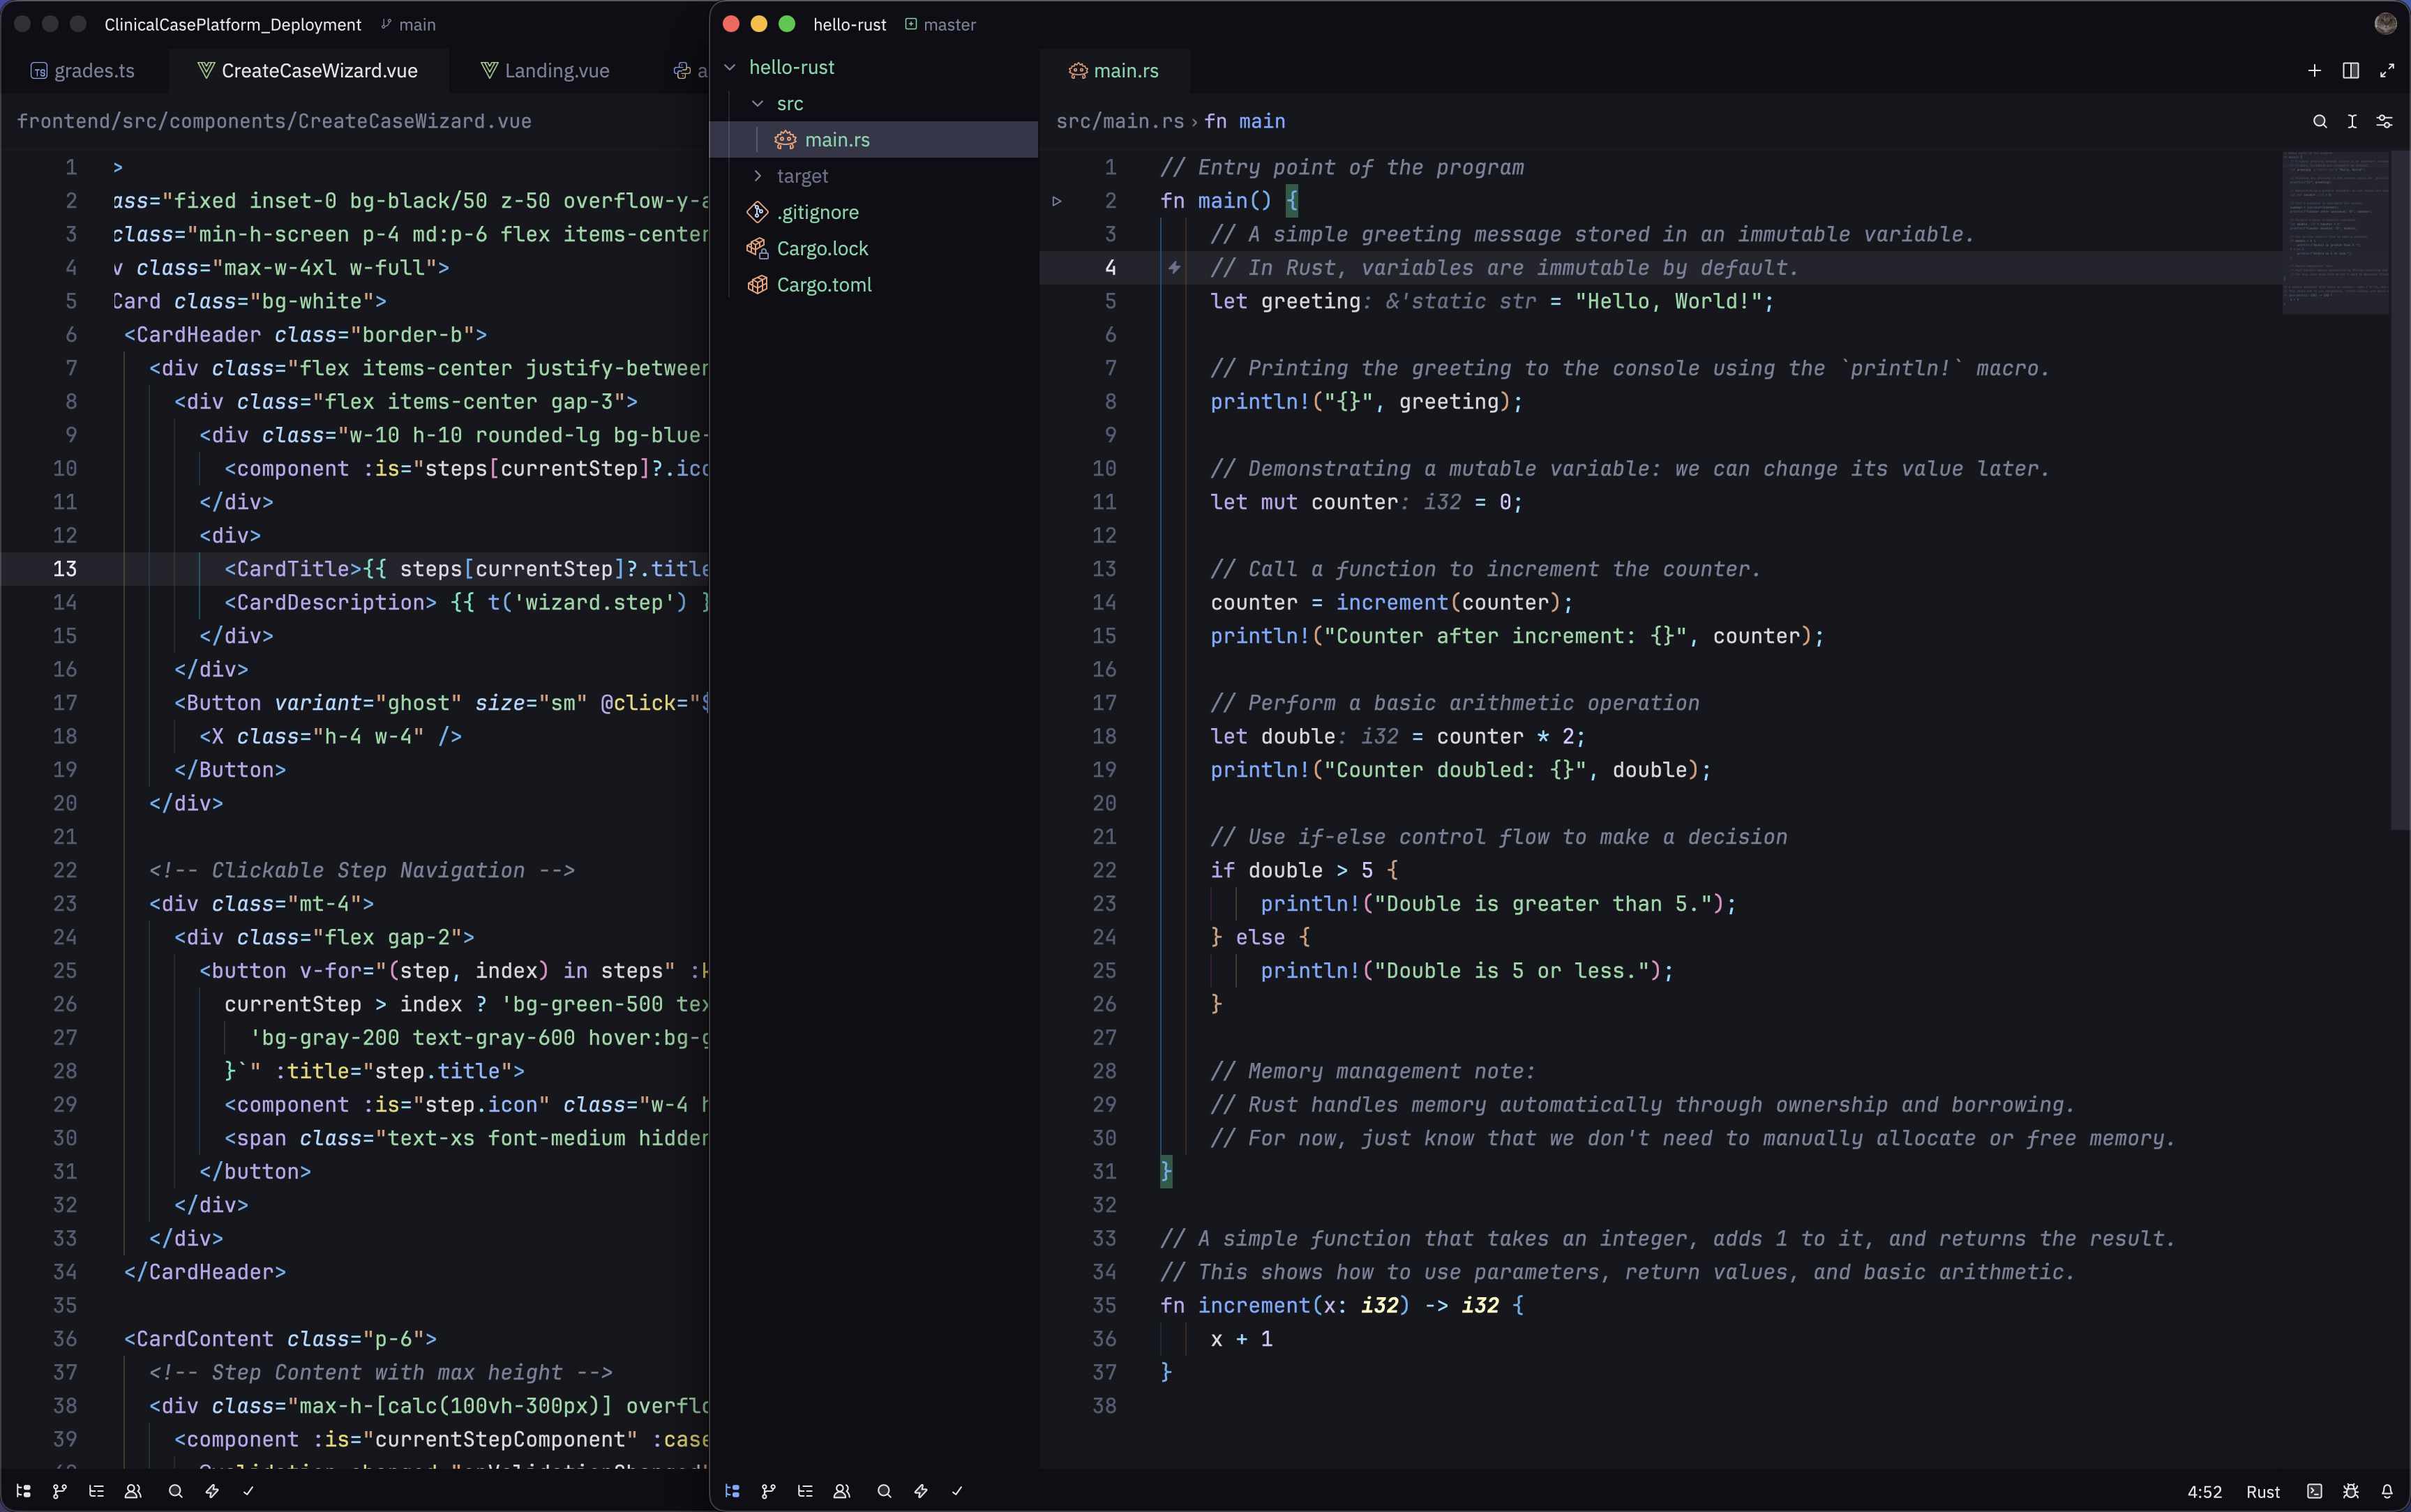Open project search in hello-rust status bar
The height and width of the screenshot is (1512, 2411).
click(884, 1491)
